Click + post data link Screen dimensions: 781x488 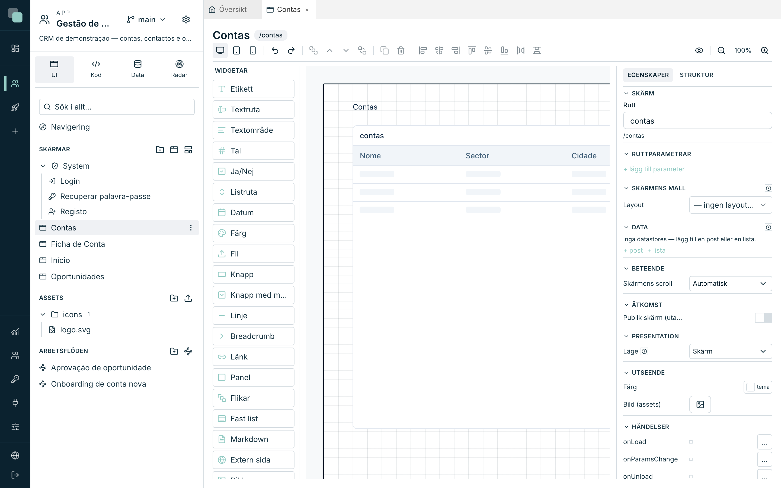tap(633, 251)
